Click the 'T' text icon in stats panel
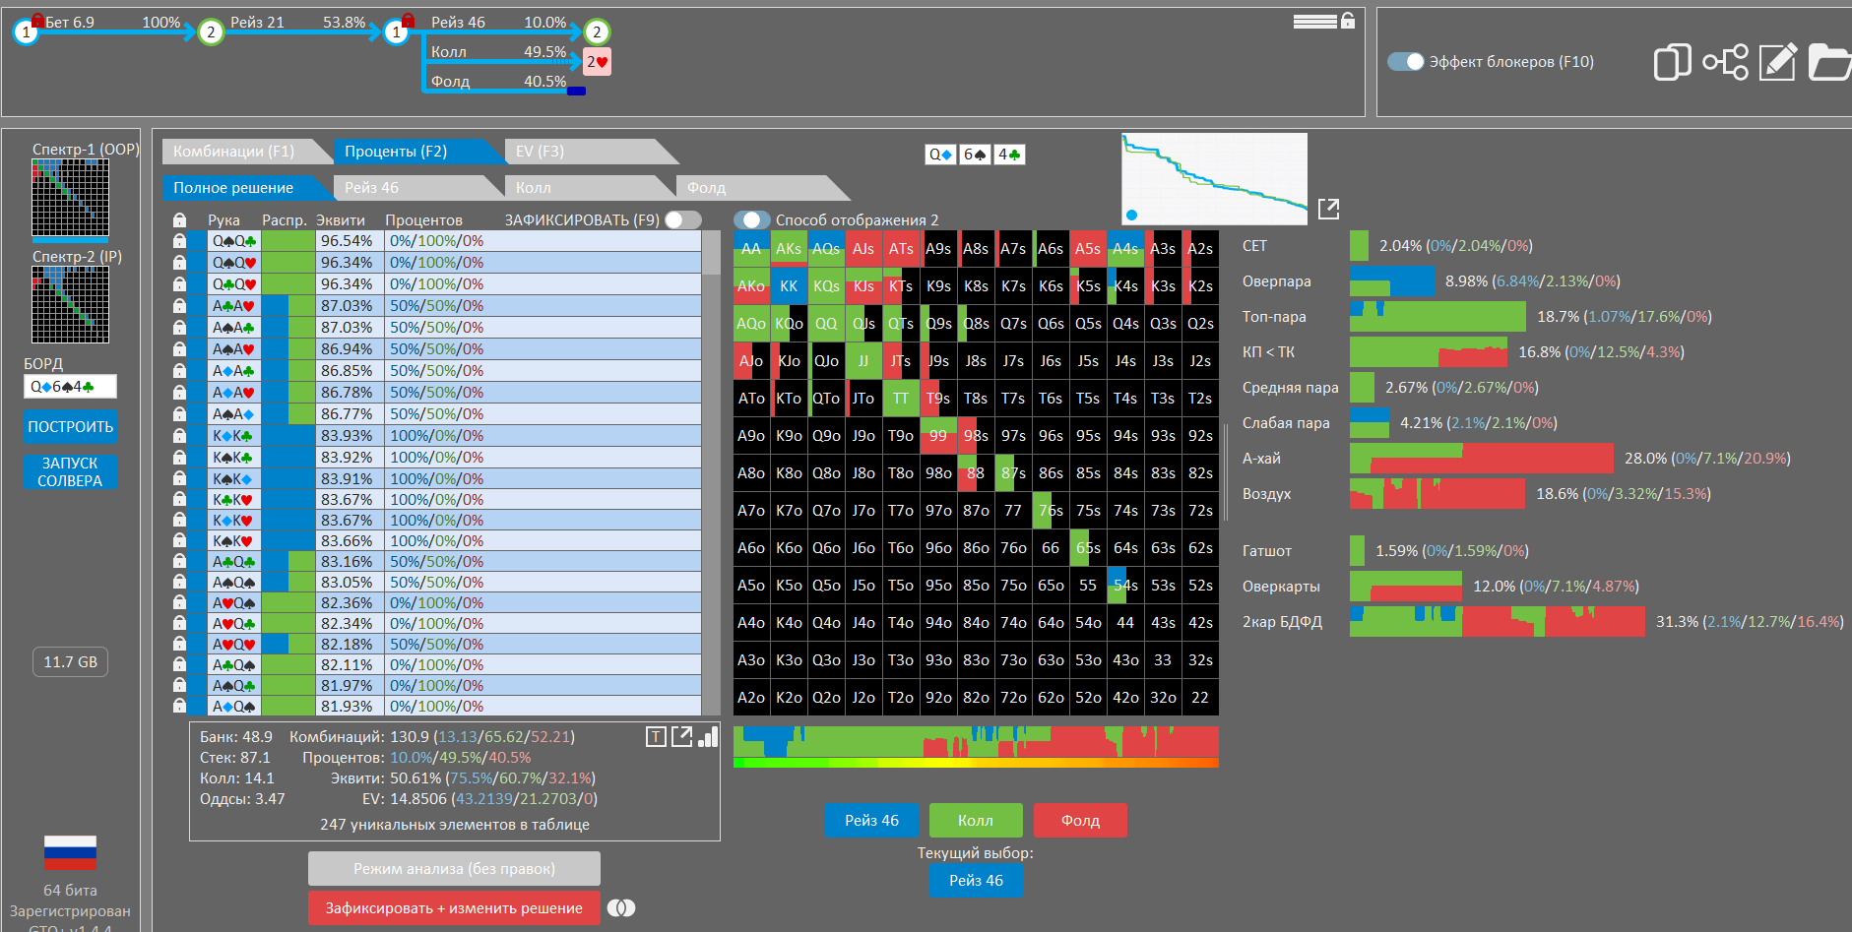The image size is (1852, 932). [656, 737]
